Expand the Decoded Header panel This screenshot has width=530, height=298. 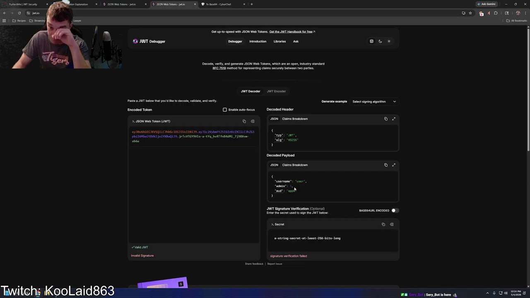(394, 119)
